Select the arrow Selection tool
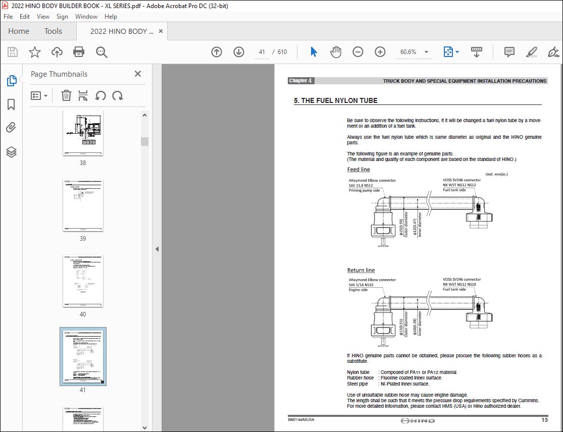Image resolution: width=563 pixels, height=432 pixels. 314,52
